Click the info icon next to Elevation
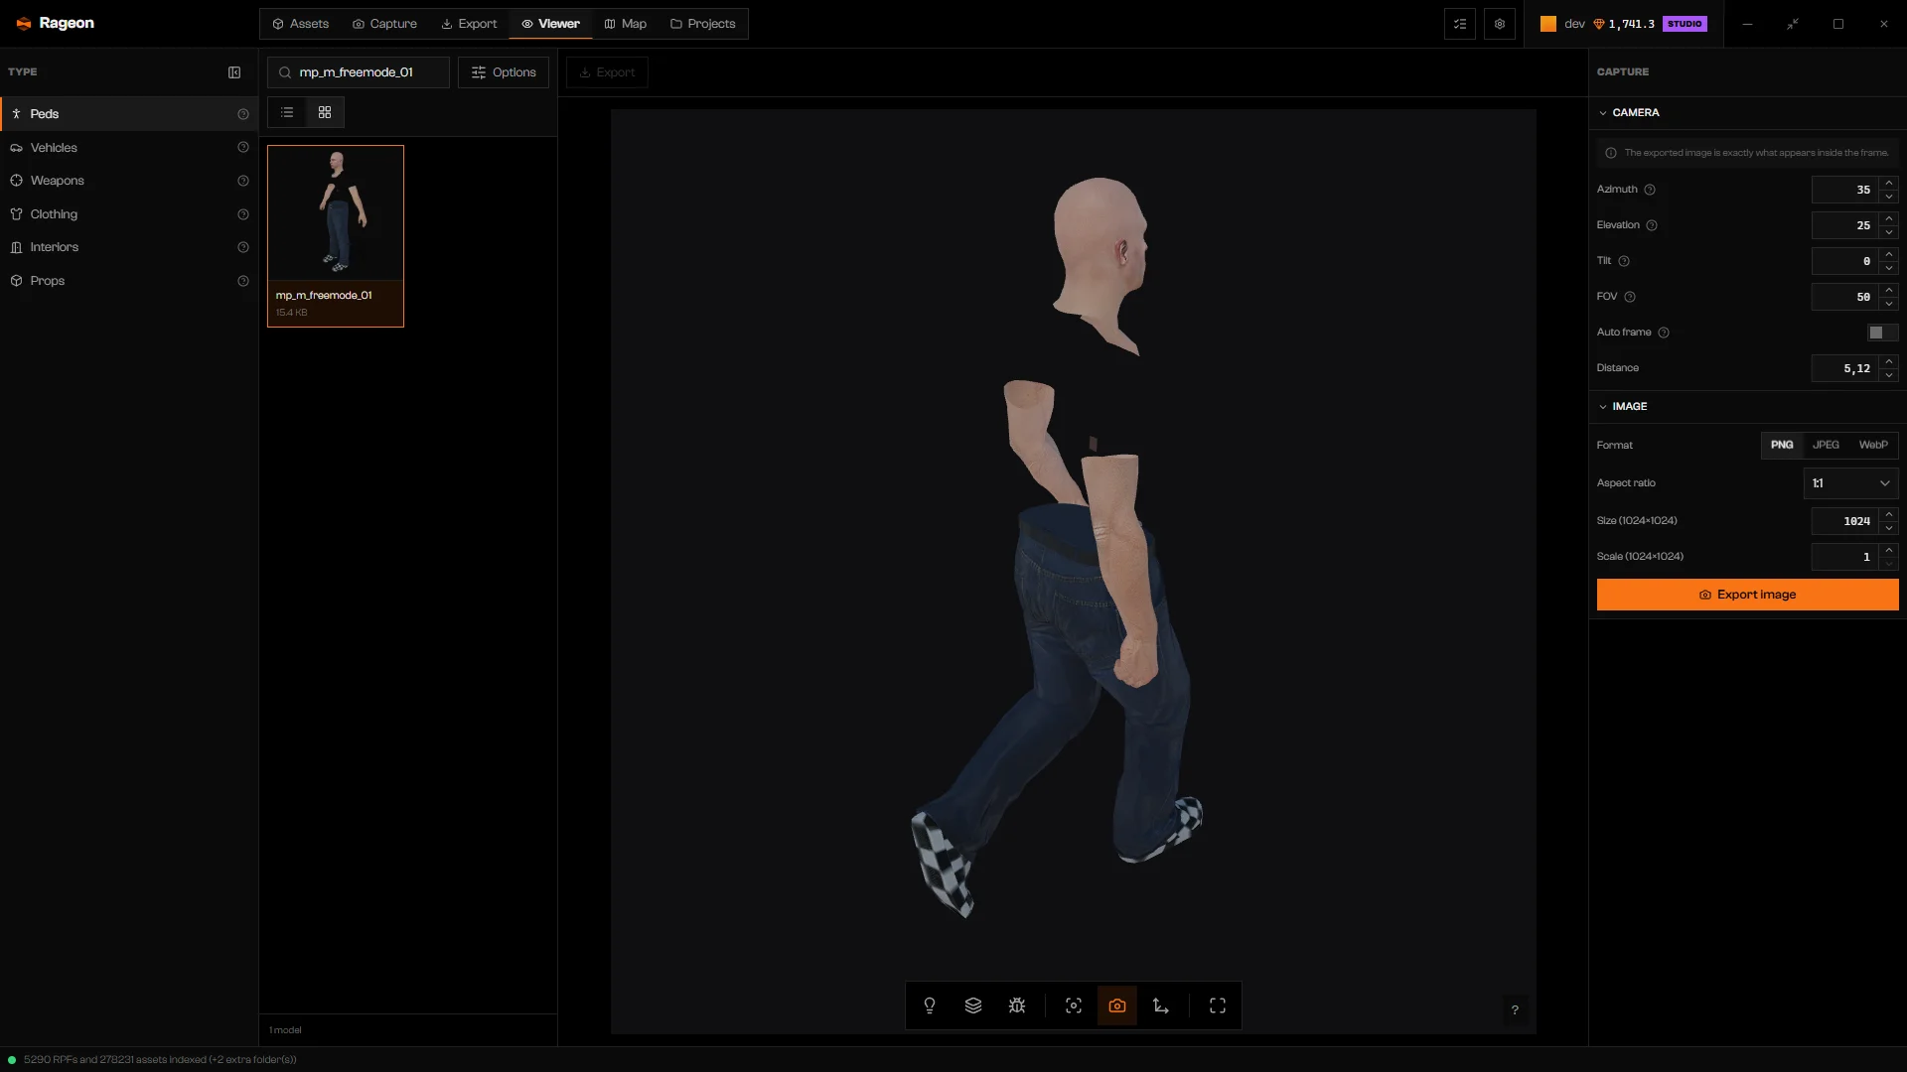 pyautogui.click(x=1652, y=225)
